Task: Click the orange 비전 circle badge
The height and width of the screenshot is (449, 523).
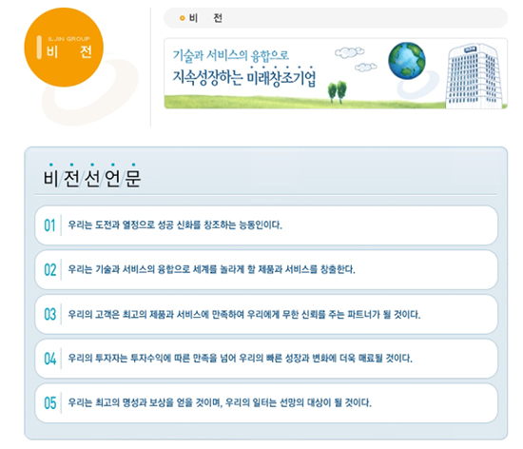Action: 64,48
